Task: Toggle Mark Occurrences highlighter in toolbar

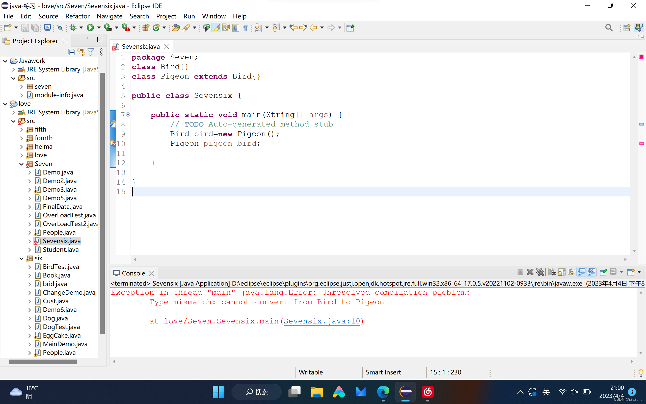Action: pos(217,28)
